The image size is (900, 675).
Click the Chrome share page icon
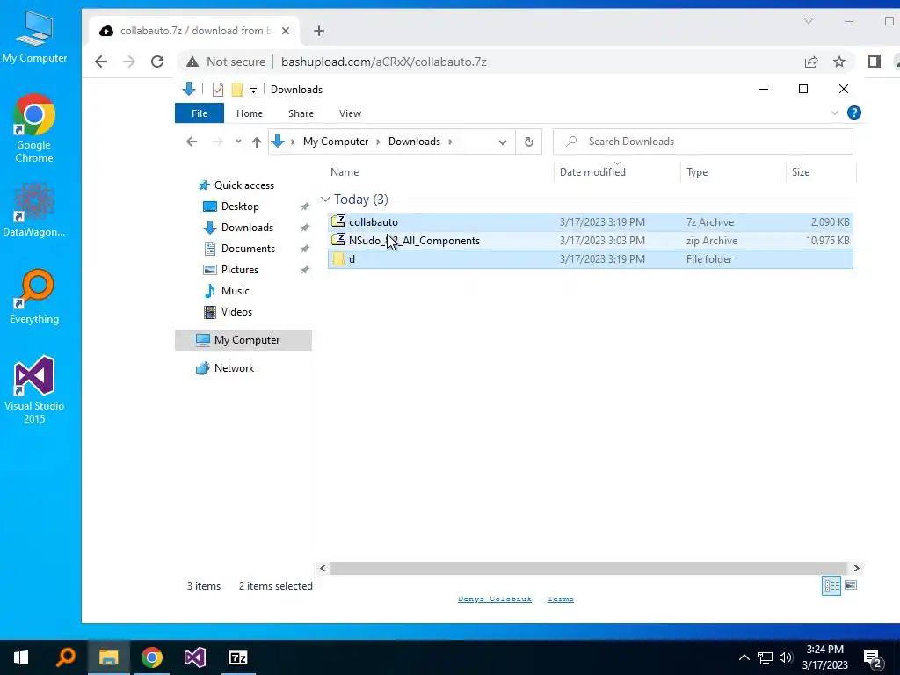click(x=811, y=62)
